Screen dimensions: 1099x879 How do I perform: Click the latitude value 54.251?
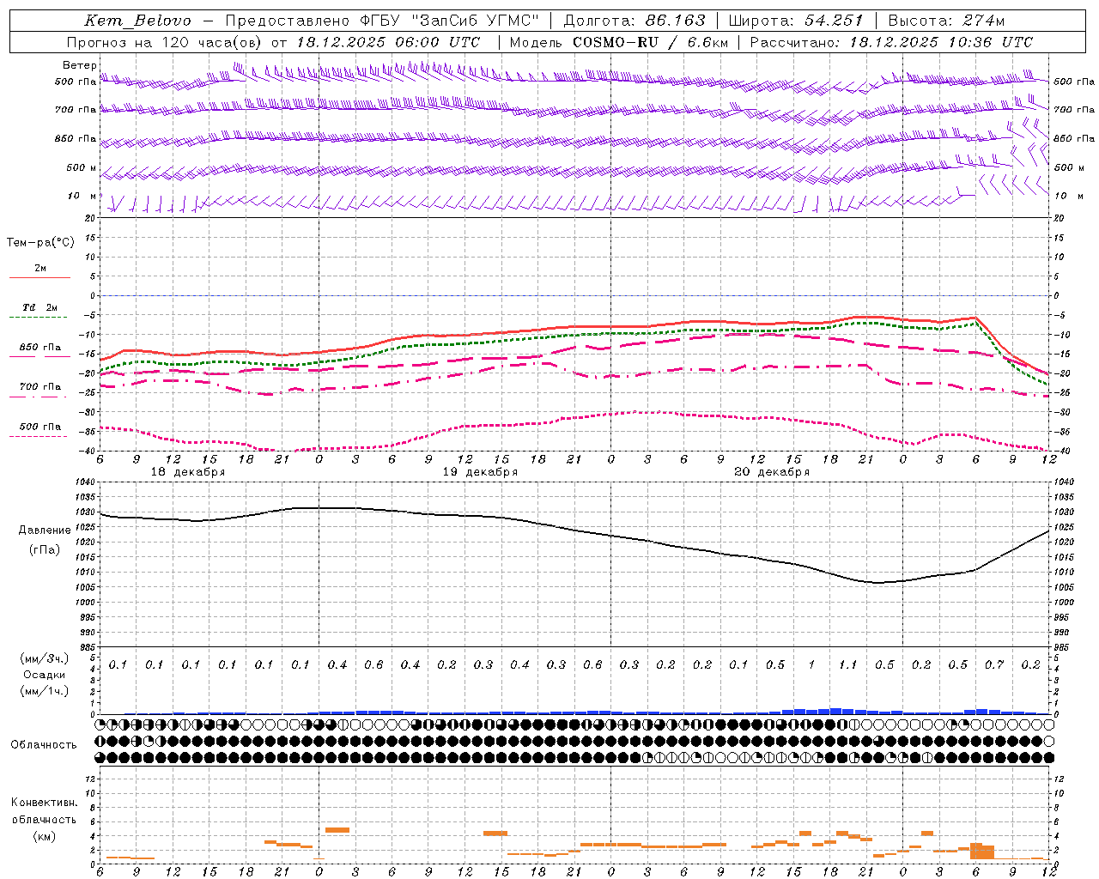coord(834,21)
